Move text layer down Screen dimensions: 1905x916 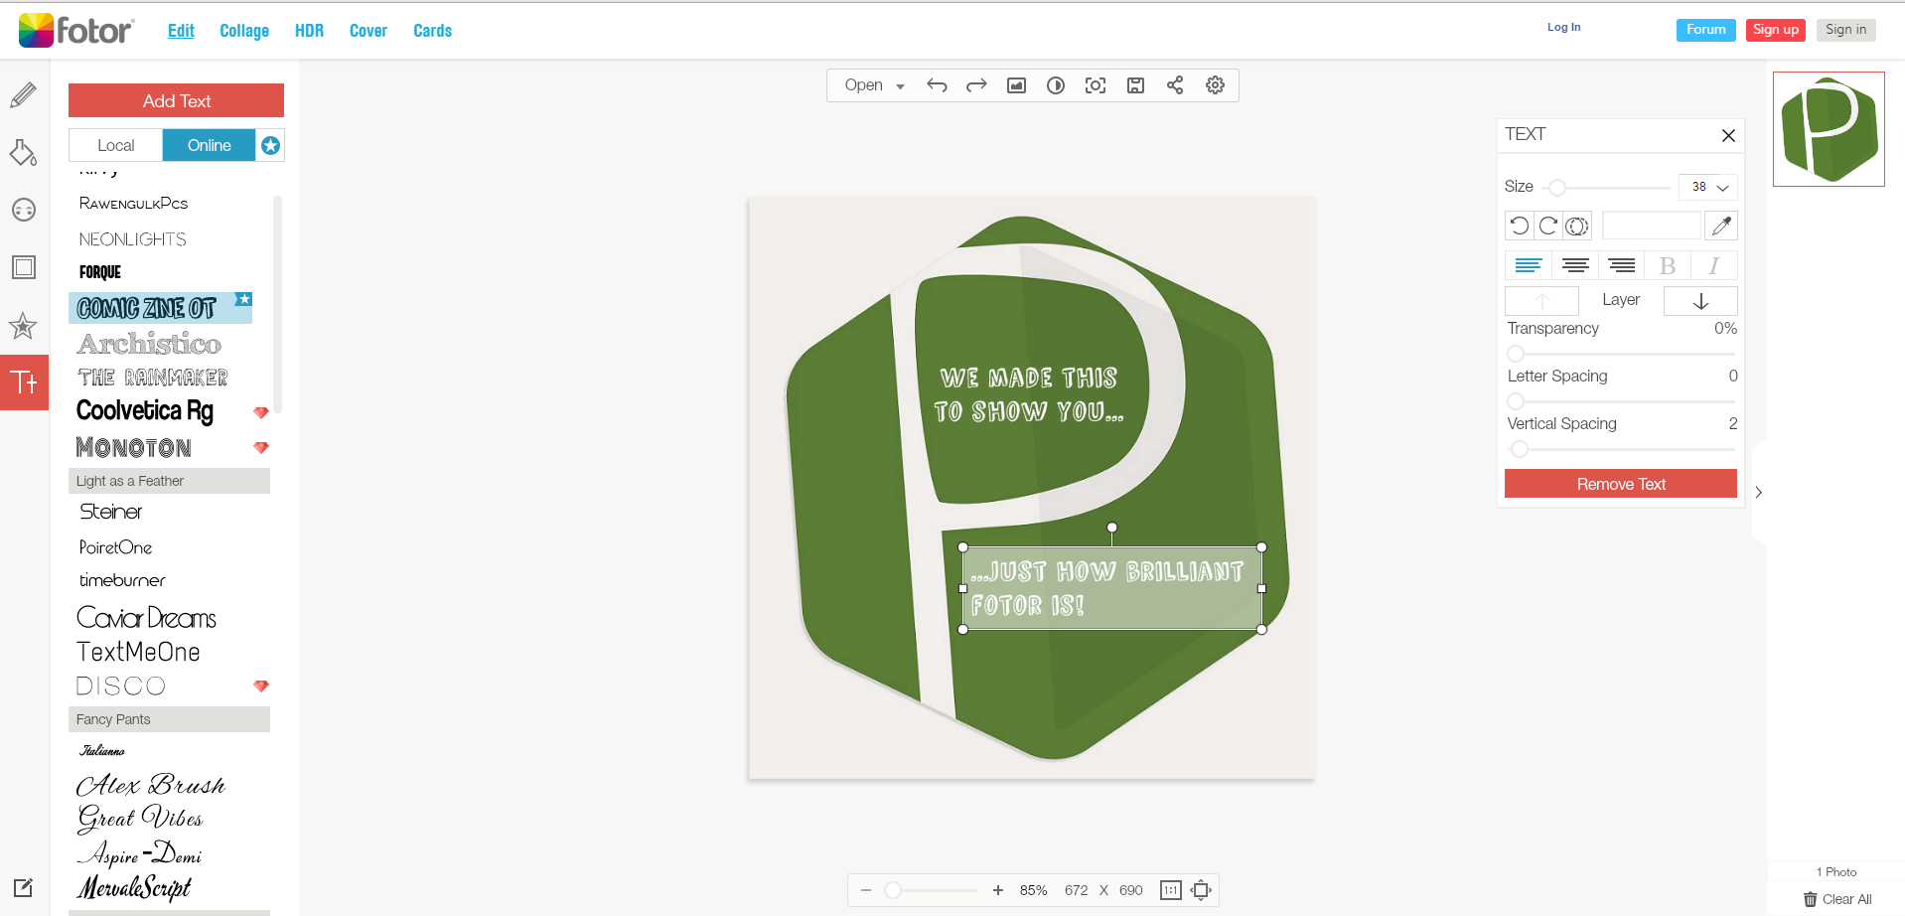click(x=1700, y=301)
